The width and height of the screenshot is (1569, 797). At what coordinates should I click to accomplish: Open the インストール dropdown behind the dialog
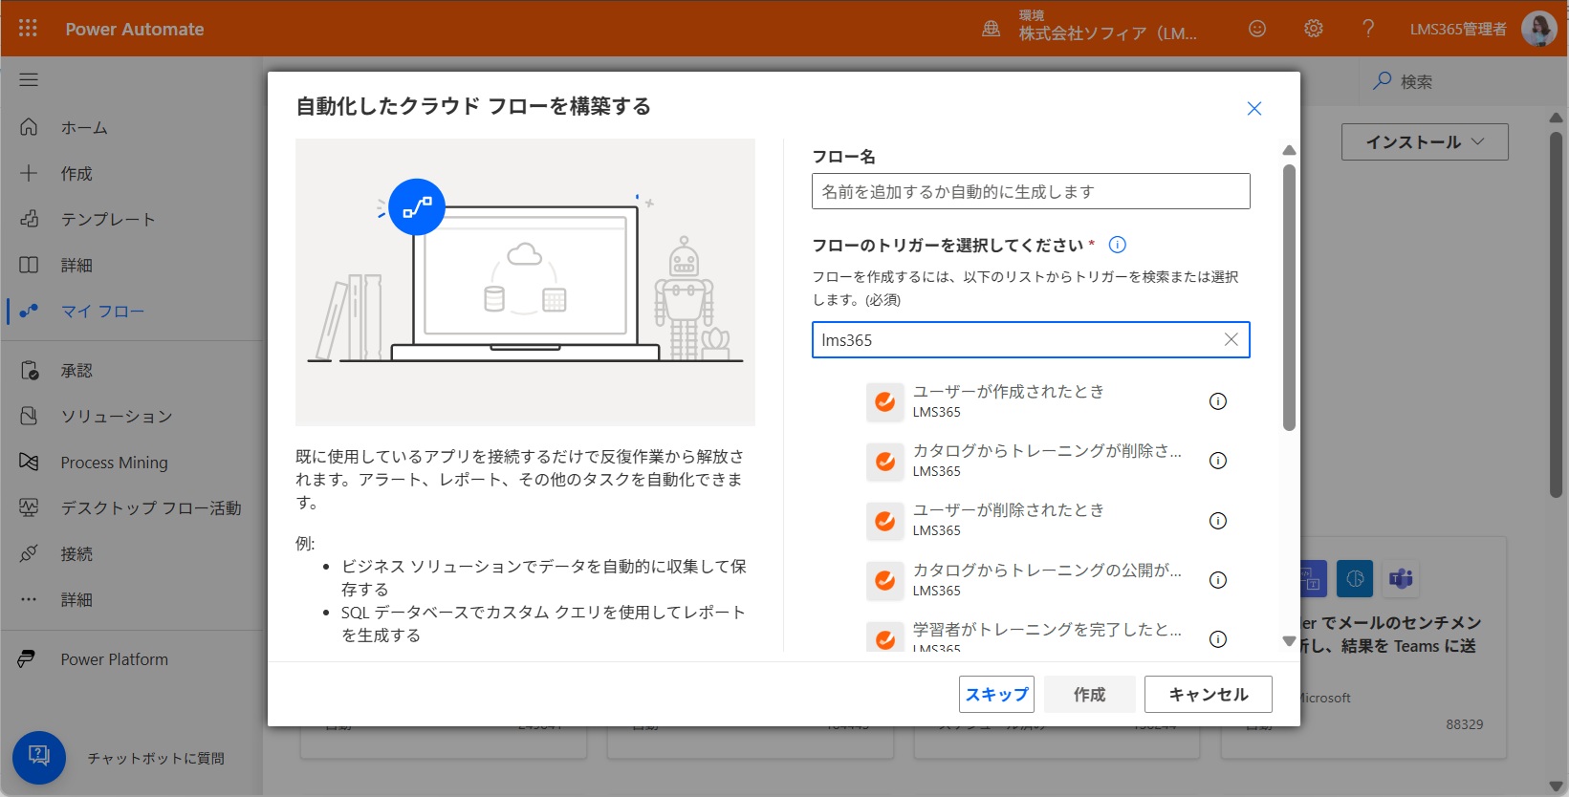tap(1425, 141)
